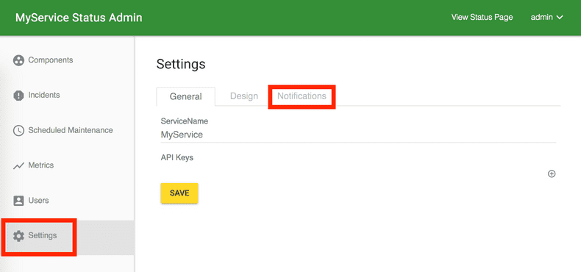Open the admin user menu label

[x=542, y=18]
